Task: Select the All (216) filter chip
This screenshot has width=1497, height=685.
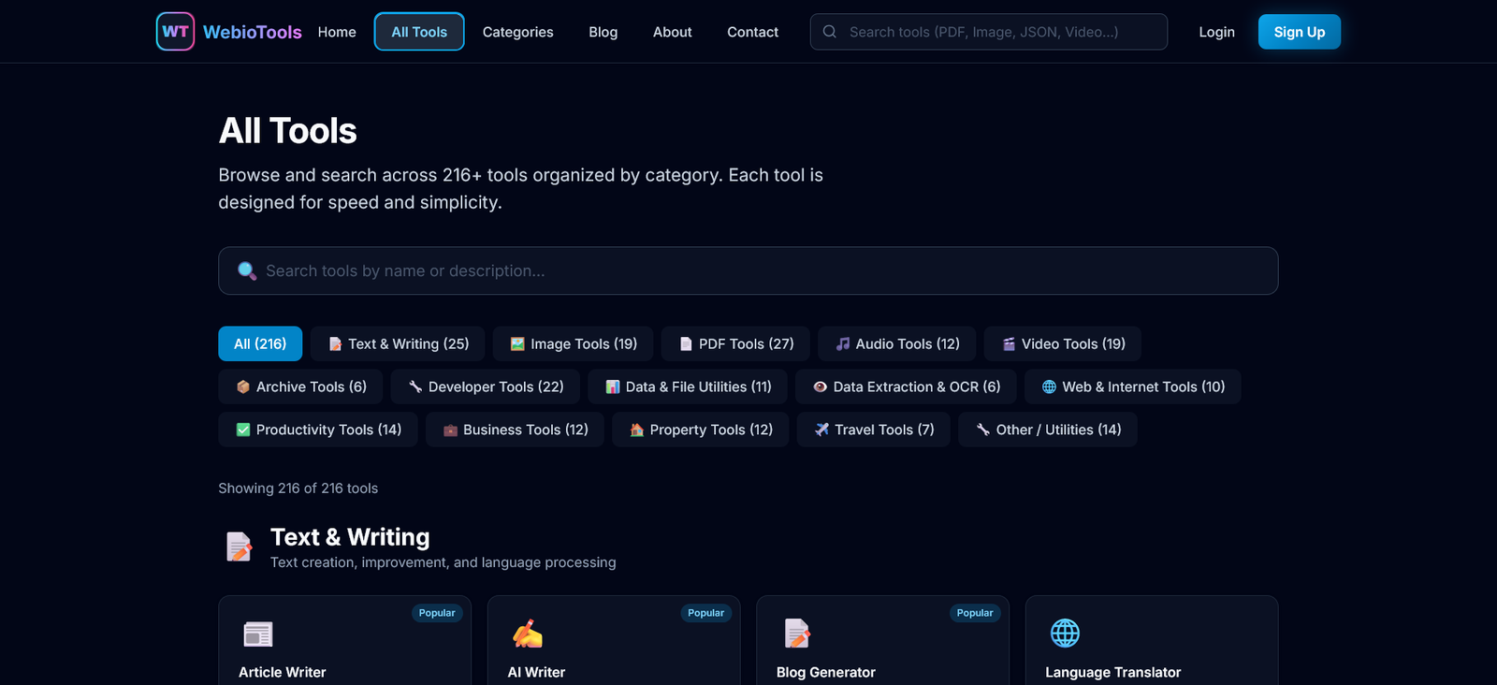Action: point(260,343)
